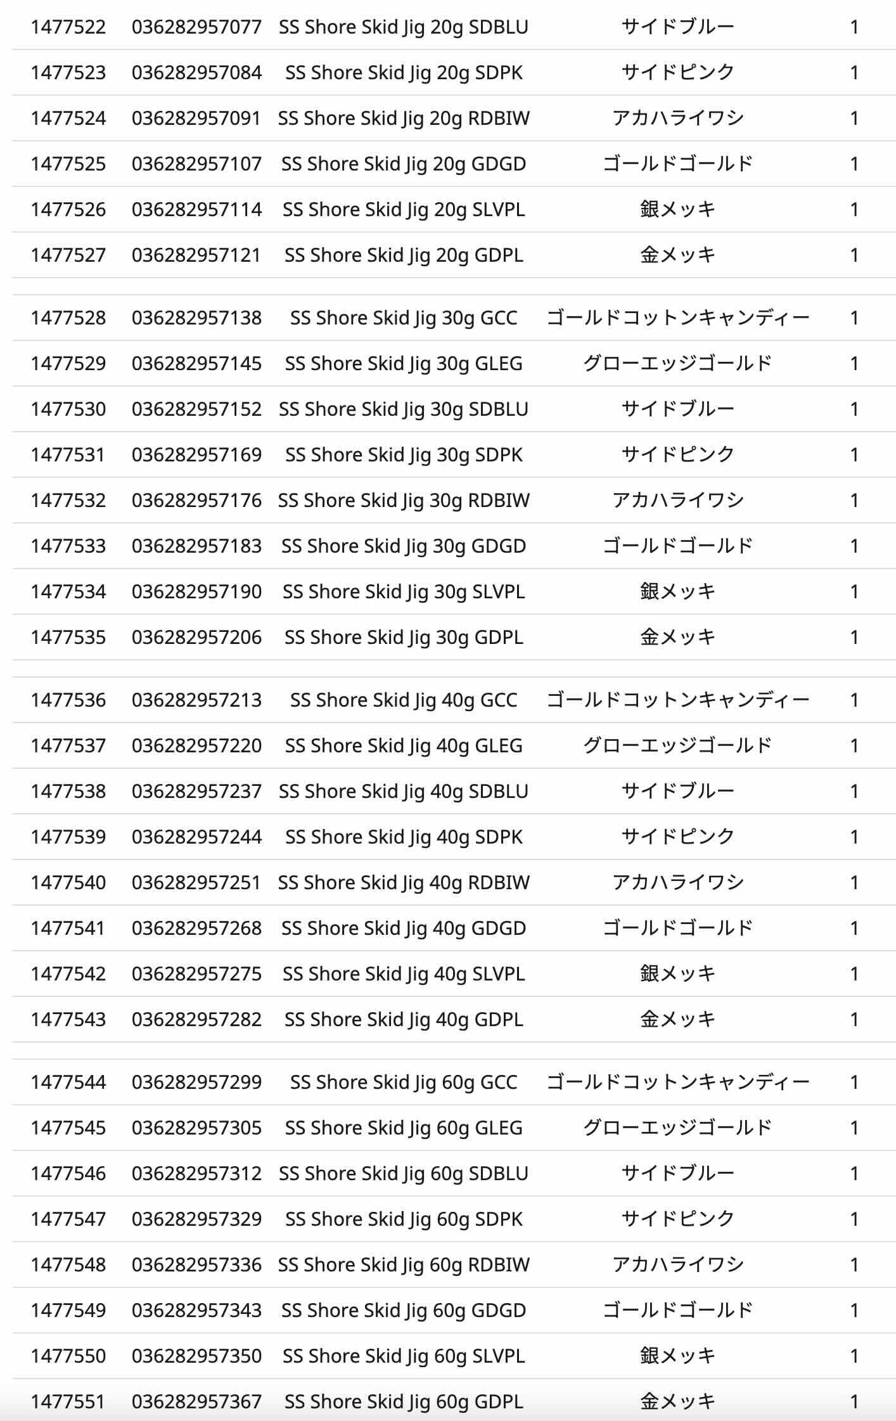The height and width of the screenshot is (1421, 896).
Task: Click the quantity cell of row 1477541
Action: [854, 928]
